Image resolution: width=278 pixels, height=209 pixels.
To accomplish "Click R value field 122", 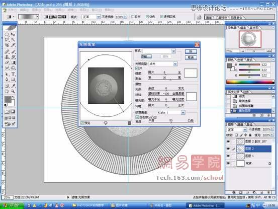I will tap(265, 64).
